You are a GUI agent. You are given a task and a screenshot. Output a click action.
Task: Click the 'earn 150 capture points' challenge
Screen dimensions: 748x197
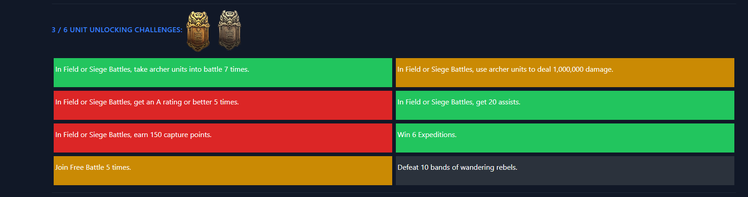tap(223, 138)
